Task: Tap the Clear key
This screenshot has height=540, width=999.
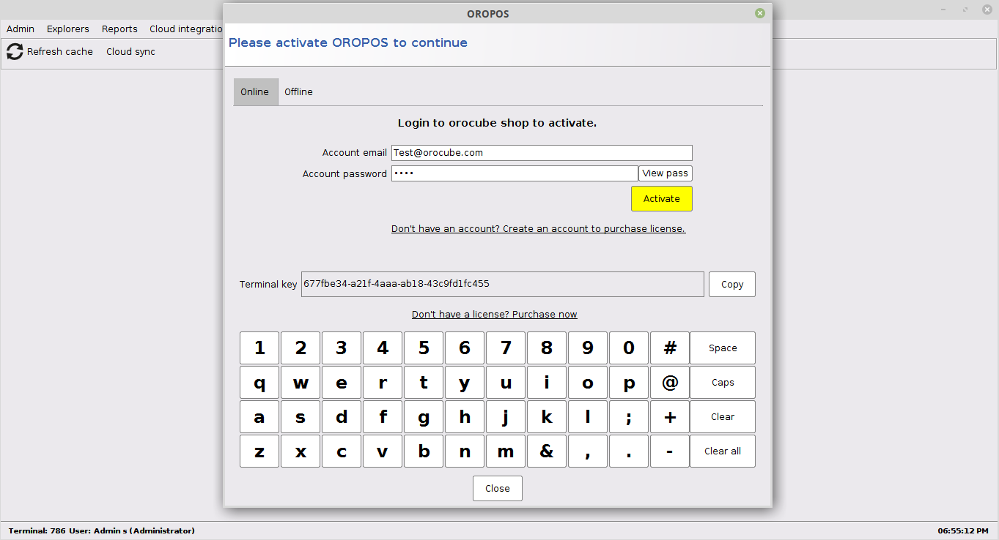Action: 723,417
